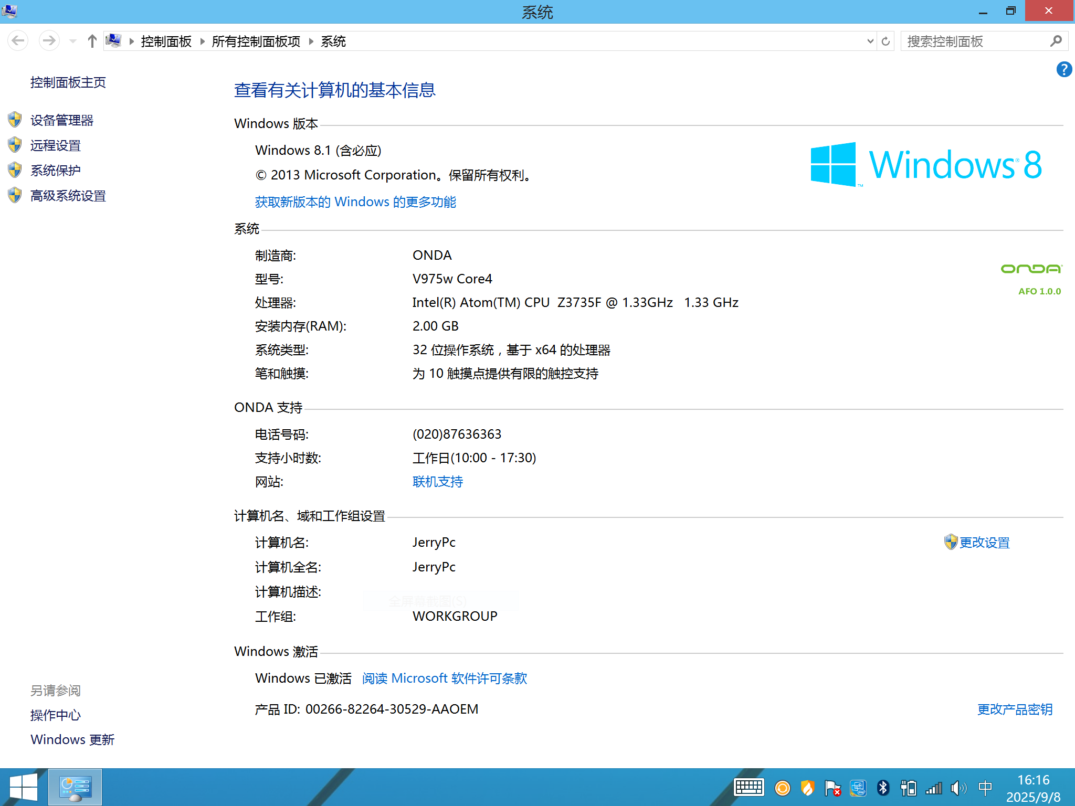
Task: Select 控制面板 breadcrumb
Action: click(166, 41)
